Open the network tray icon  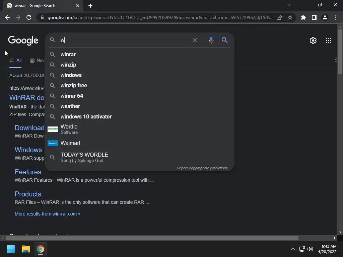tap(302, 249)
